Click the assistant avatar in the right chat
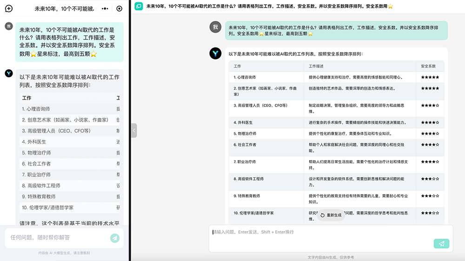 (x=215, y=54)
